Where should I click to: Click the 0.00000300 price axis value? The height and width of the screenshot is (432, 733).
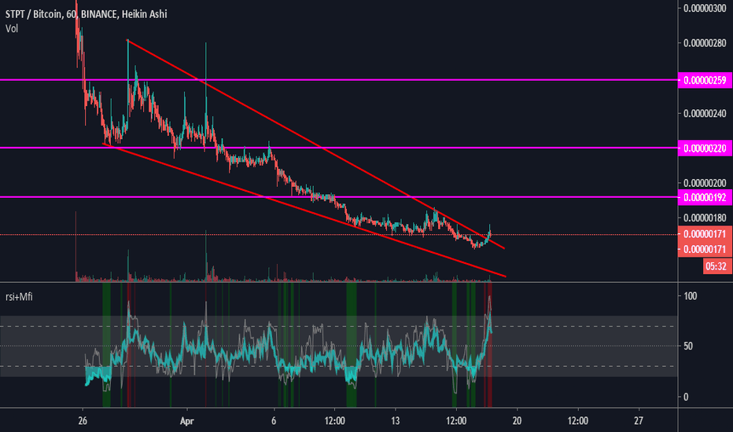705,8
